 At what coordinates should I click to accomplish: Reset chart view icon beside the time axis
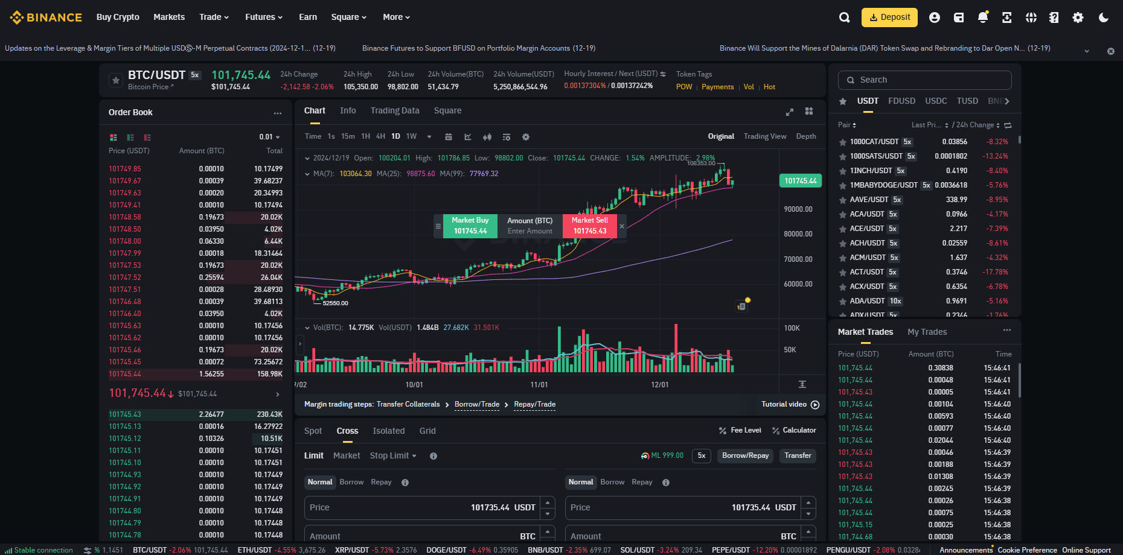[802, 384]
